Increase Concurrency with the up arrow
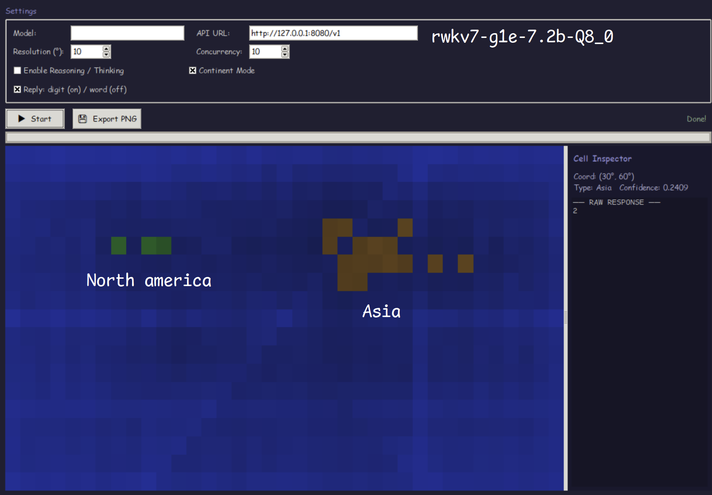 (285, 49)
